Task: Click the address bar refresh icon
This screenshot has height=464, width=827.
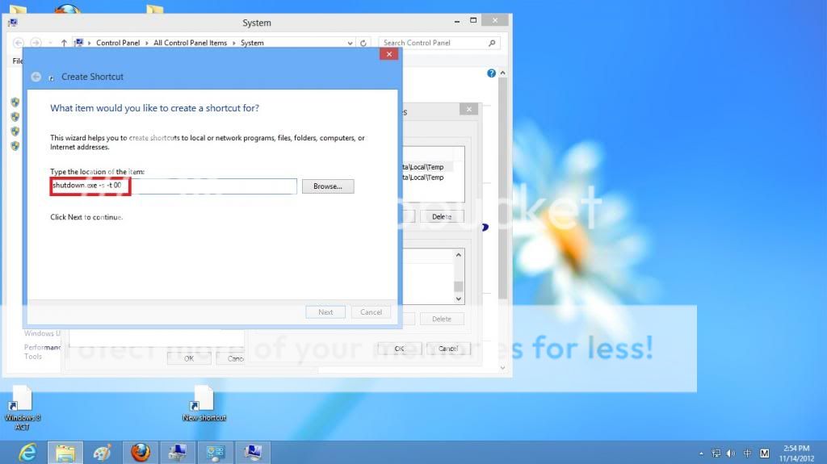Action: coord(364,43)
